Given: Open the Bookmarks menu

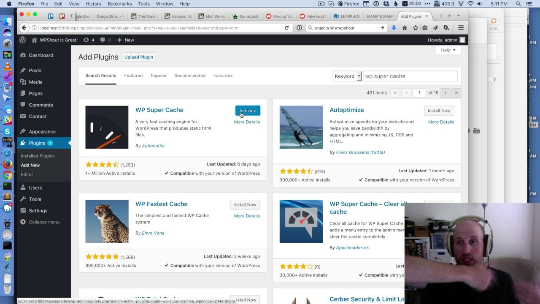Looking at the screenshot, I should [119, 4].
